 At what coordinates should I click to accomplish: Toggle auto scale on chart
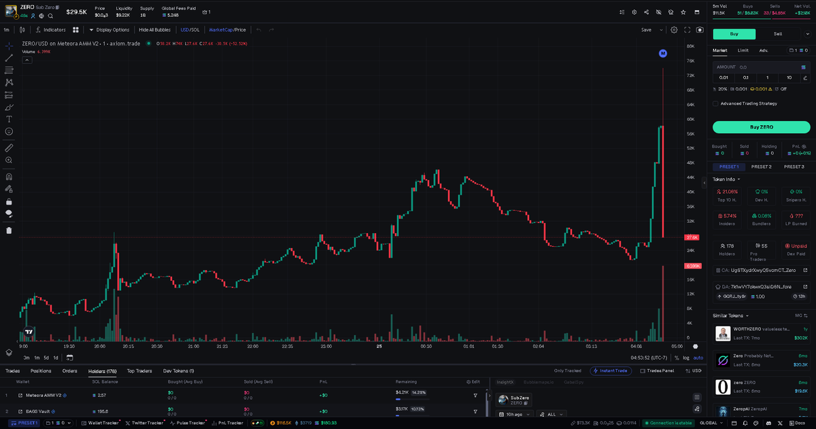tap(698, 357)
